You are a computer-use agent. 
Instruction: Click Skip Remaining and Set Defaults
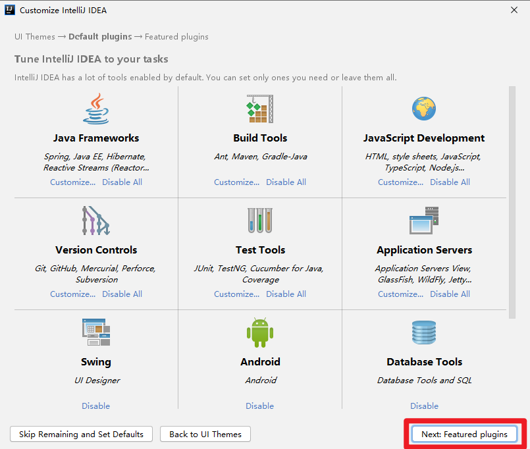[81, 434]
